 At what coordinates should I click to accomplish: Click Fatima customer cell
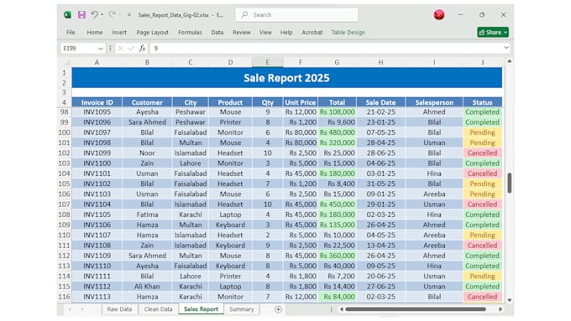(x=147, y=215)
